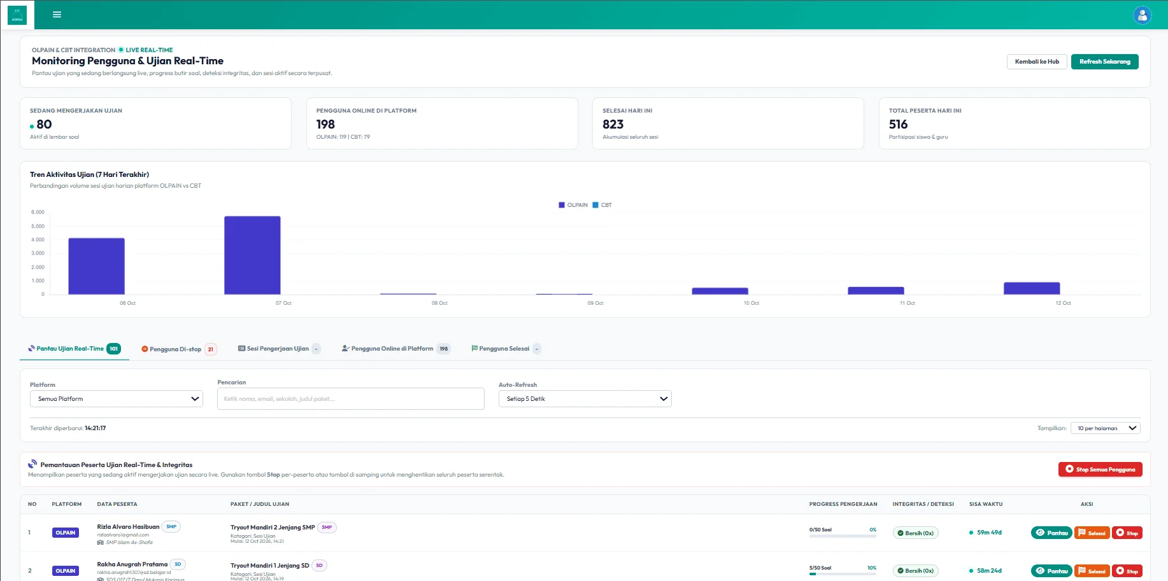Screen dimensions: 1168x581
Task: Click the Pantau eye button for Rizla Alvaro
Action: [x=1051, y=533]
